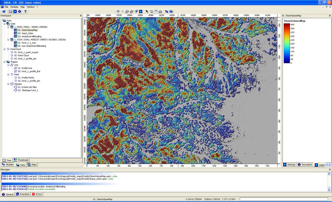Switch to the workspace Modules tab
332x202 pixels.
click(x=8, y=165)
